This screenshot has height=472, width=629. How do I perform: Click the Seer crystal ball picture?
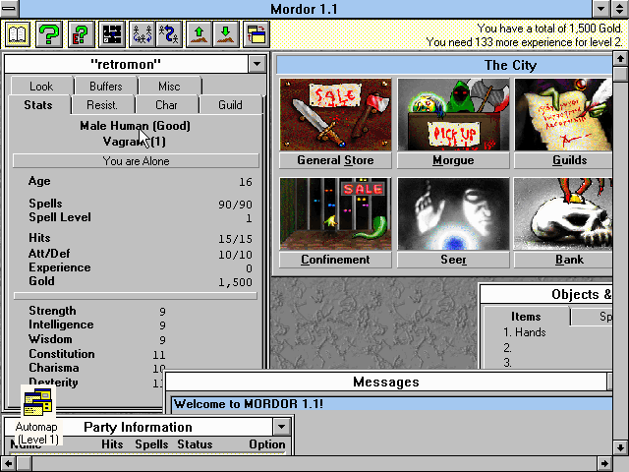tap(453, 214)
